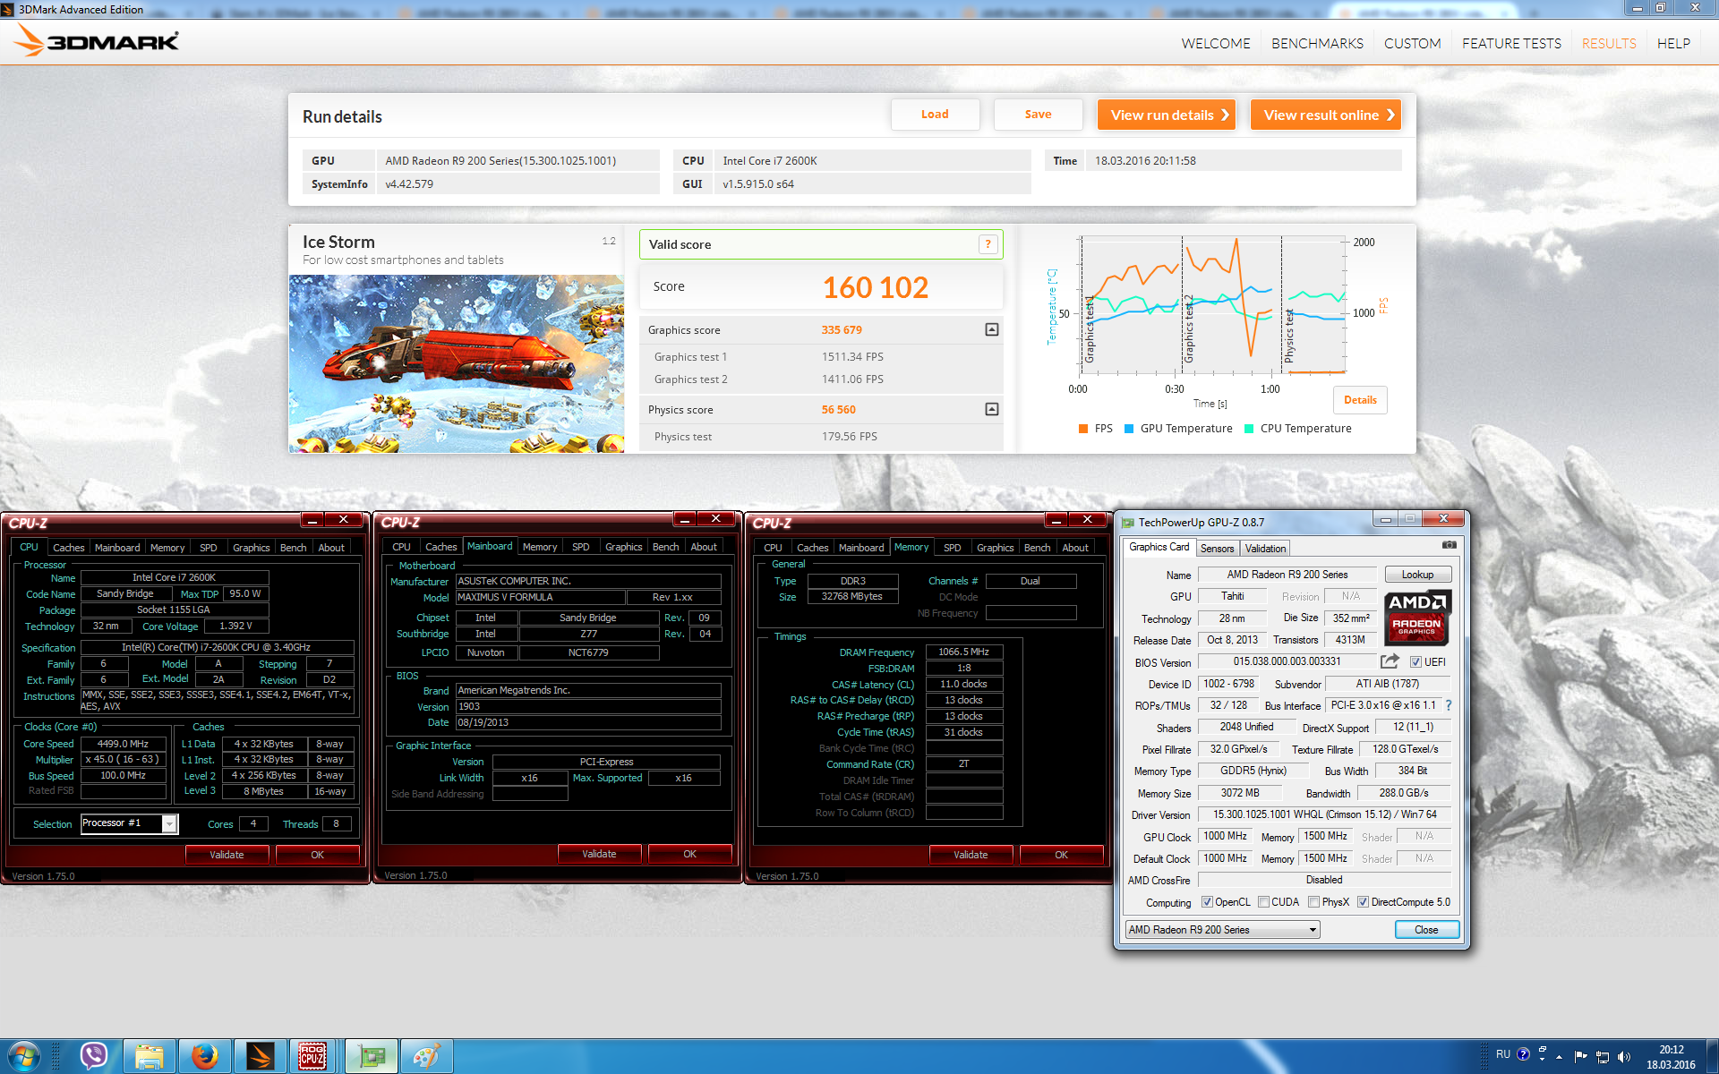Collapse the Graphics score section
The height and width of the screenshot is (1074, 1719).
click(991, 329)
